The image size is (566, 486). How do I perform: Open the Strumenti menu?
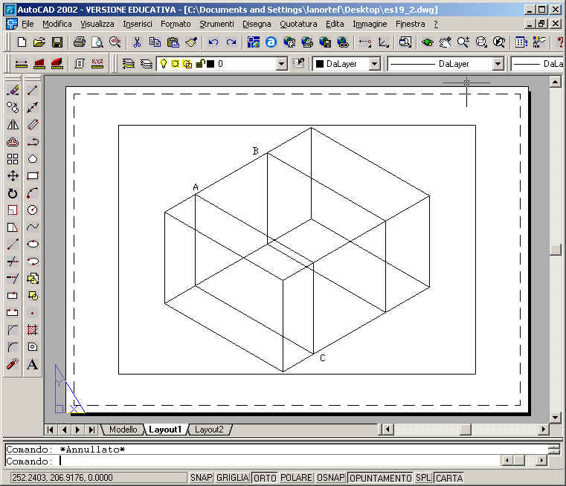tap(216, 25)
